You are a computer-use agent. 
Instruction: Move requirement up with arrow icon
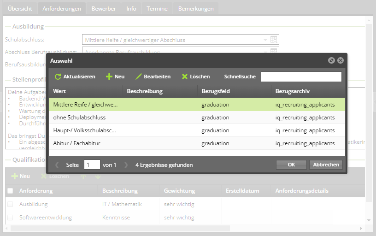(x=83, y=177)
